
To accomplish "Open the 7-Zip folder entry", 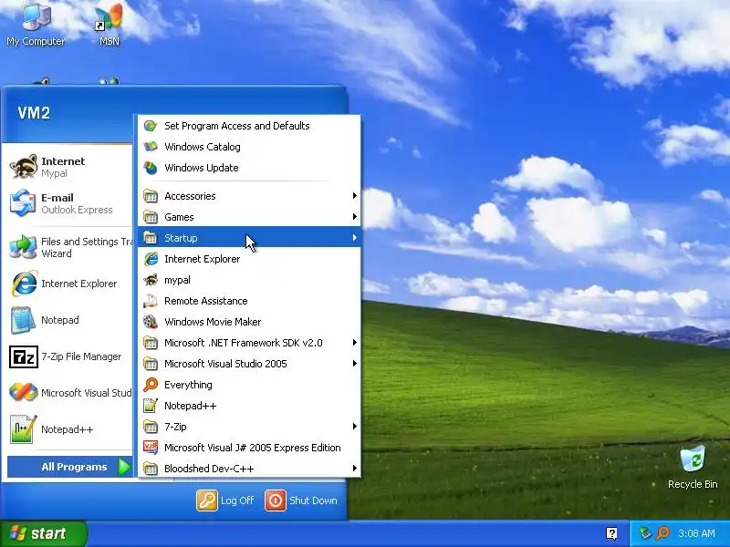I will [x=249, y=426].
